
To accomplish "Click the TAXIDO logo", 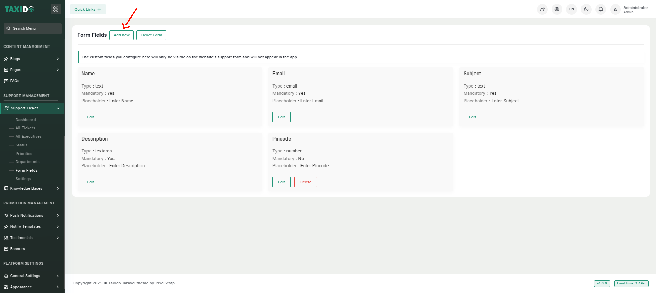I will pyautogui.click(x=19, y=9).
